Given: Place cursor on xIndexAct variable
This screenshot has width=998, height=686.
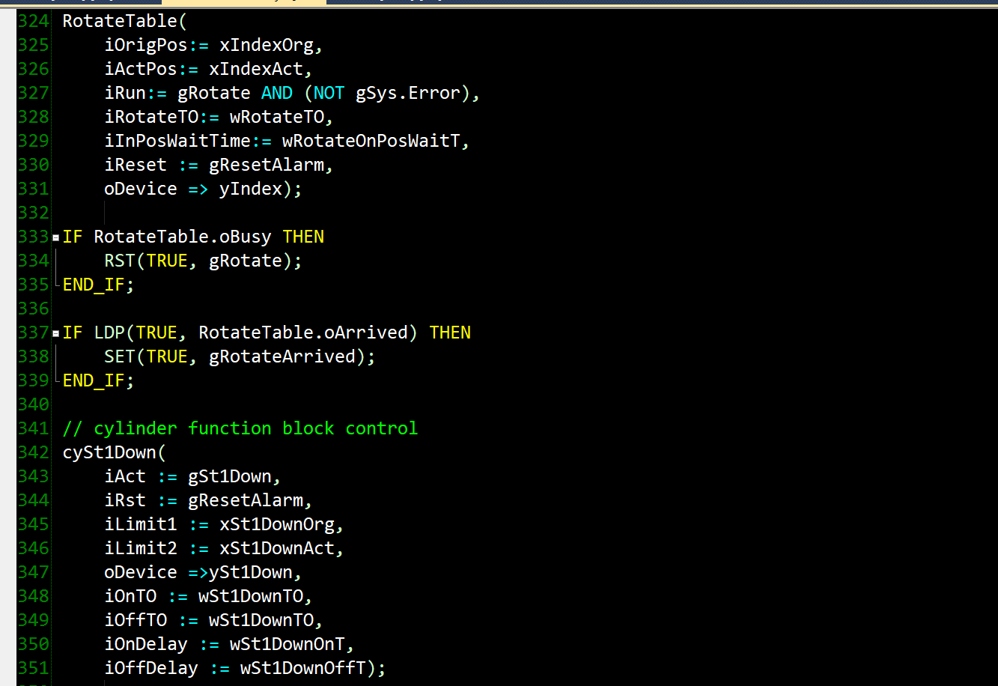Looking at the screenshot, I should click(255, 69).
